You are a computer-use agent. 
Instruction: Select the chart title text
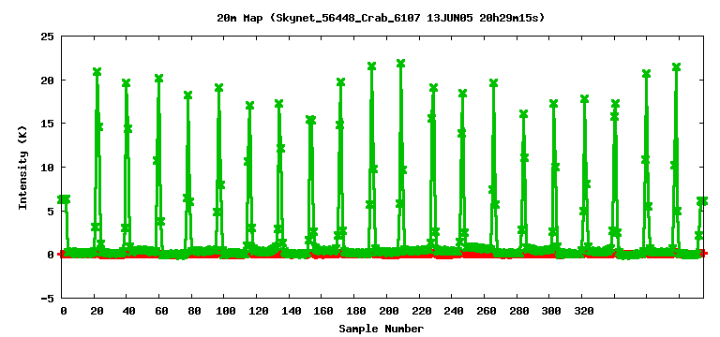tap(381, 19)
